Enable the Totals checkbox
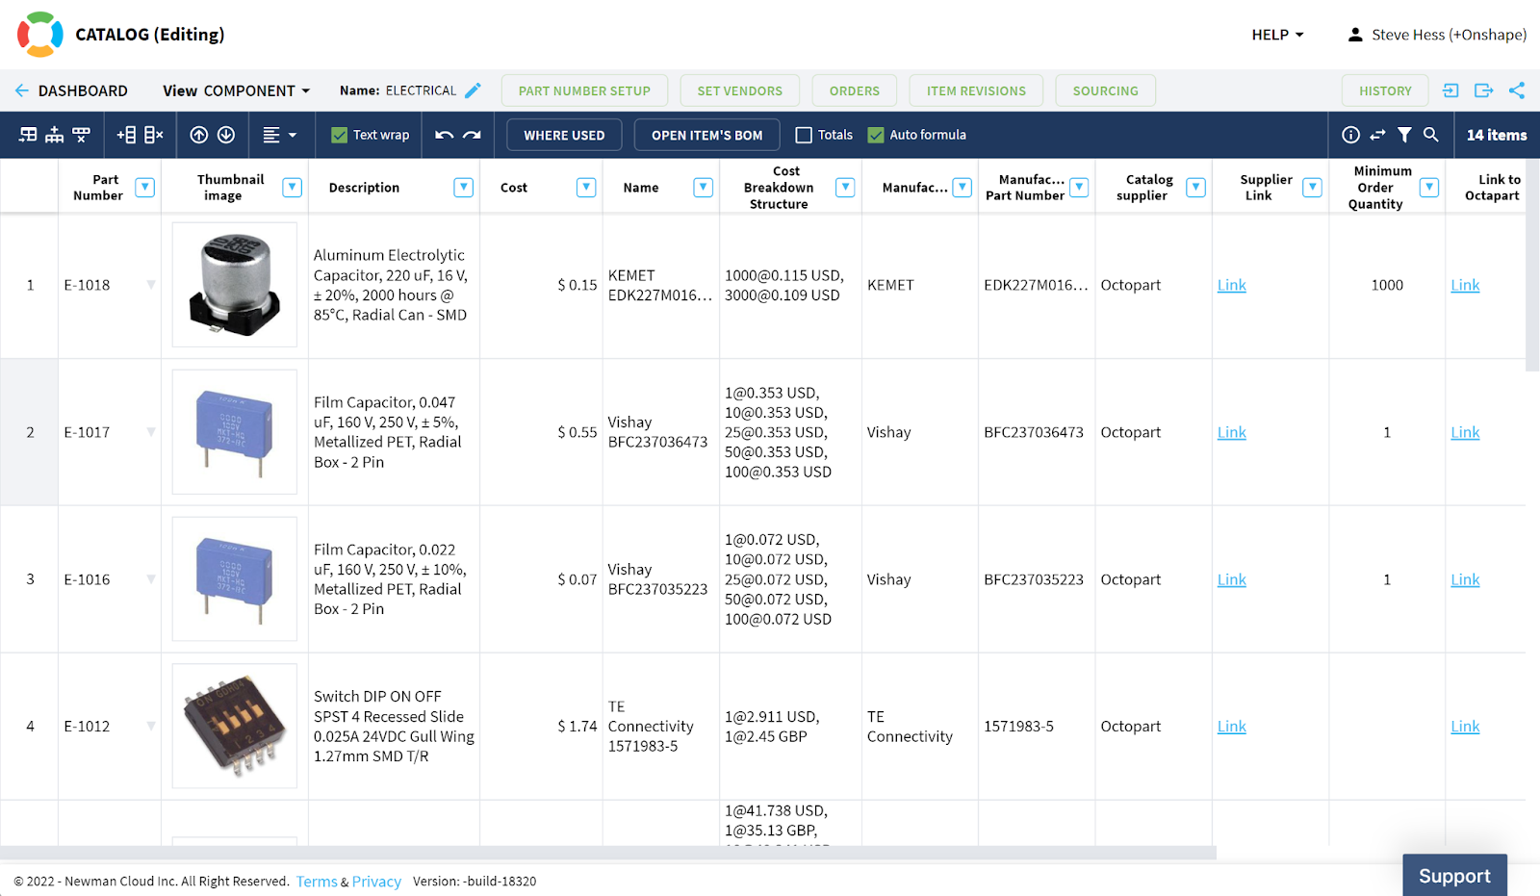Viewport: 1540px width, 896px height. click(x=804, y=135)
